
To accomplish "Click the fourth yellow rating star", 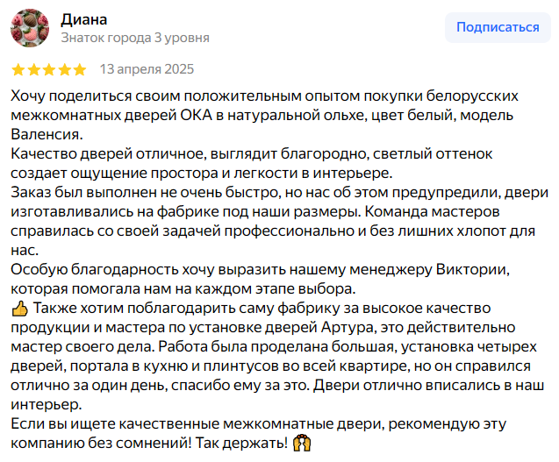I will pos(64,69).
